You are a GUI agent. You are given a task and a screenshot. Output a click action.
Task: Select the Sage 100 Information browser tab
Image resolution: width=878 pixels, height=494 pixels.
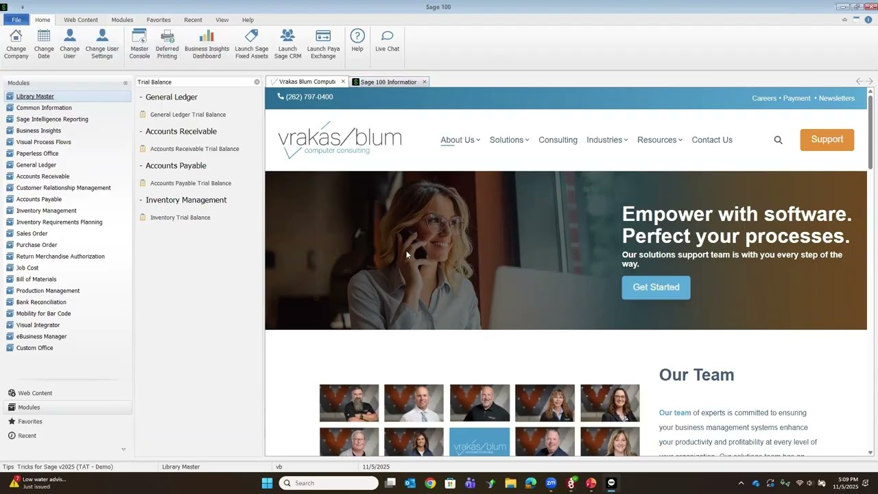coord(388,82)
